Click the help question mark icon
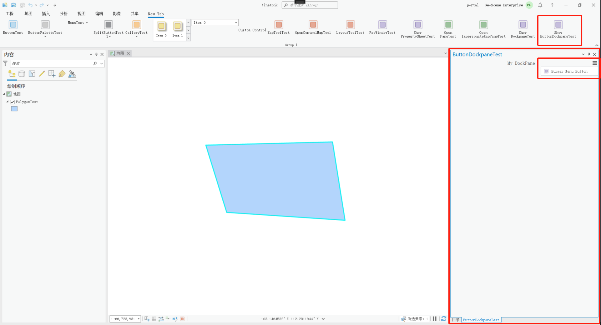Screen dimensions: 601x325 click(552, 5)
